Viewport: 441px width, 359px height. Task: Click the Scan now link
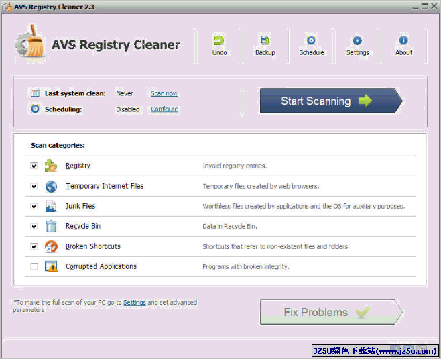[164, 93]
